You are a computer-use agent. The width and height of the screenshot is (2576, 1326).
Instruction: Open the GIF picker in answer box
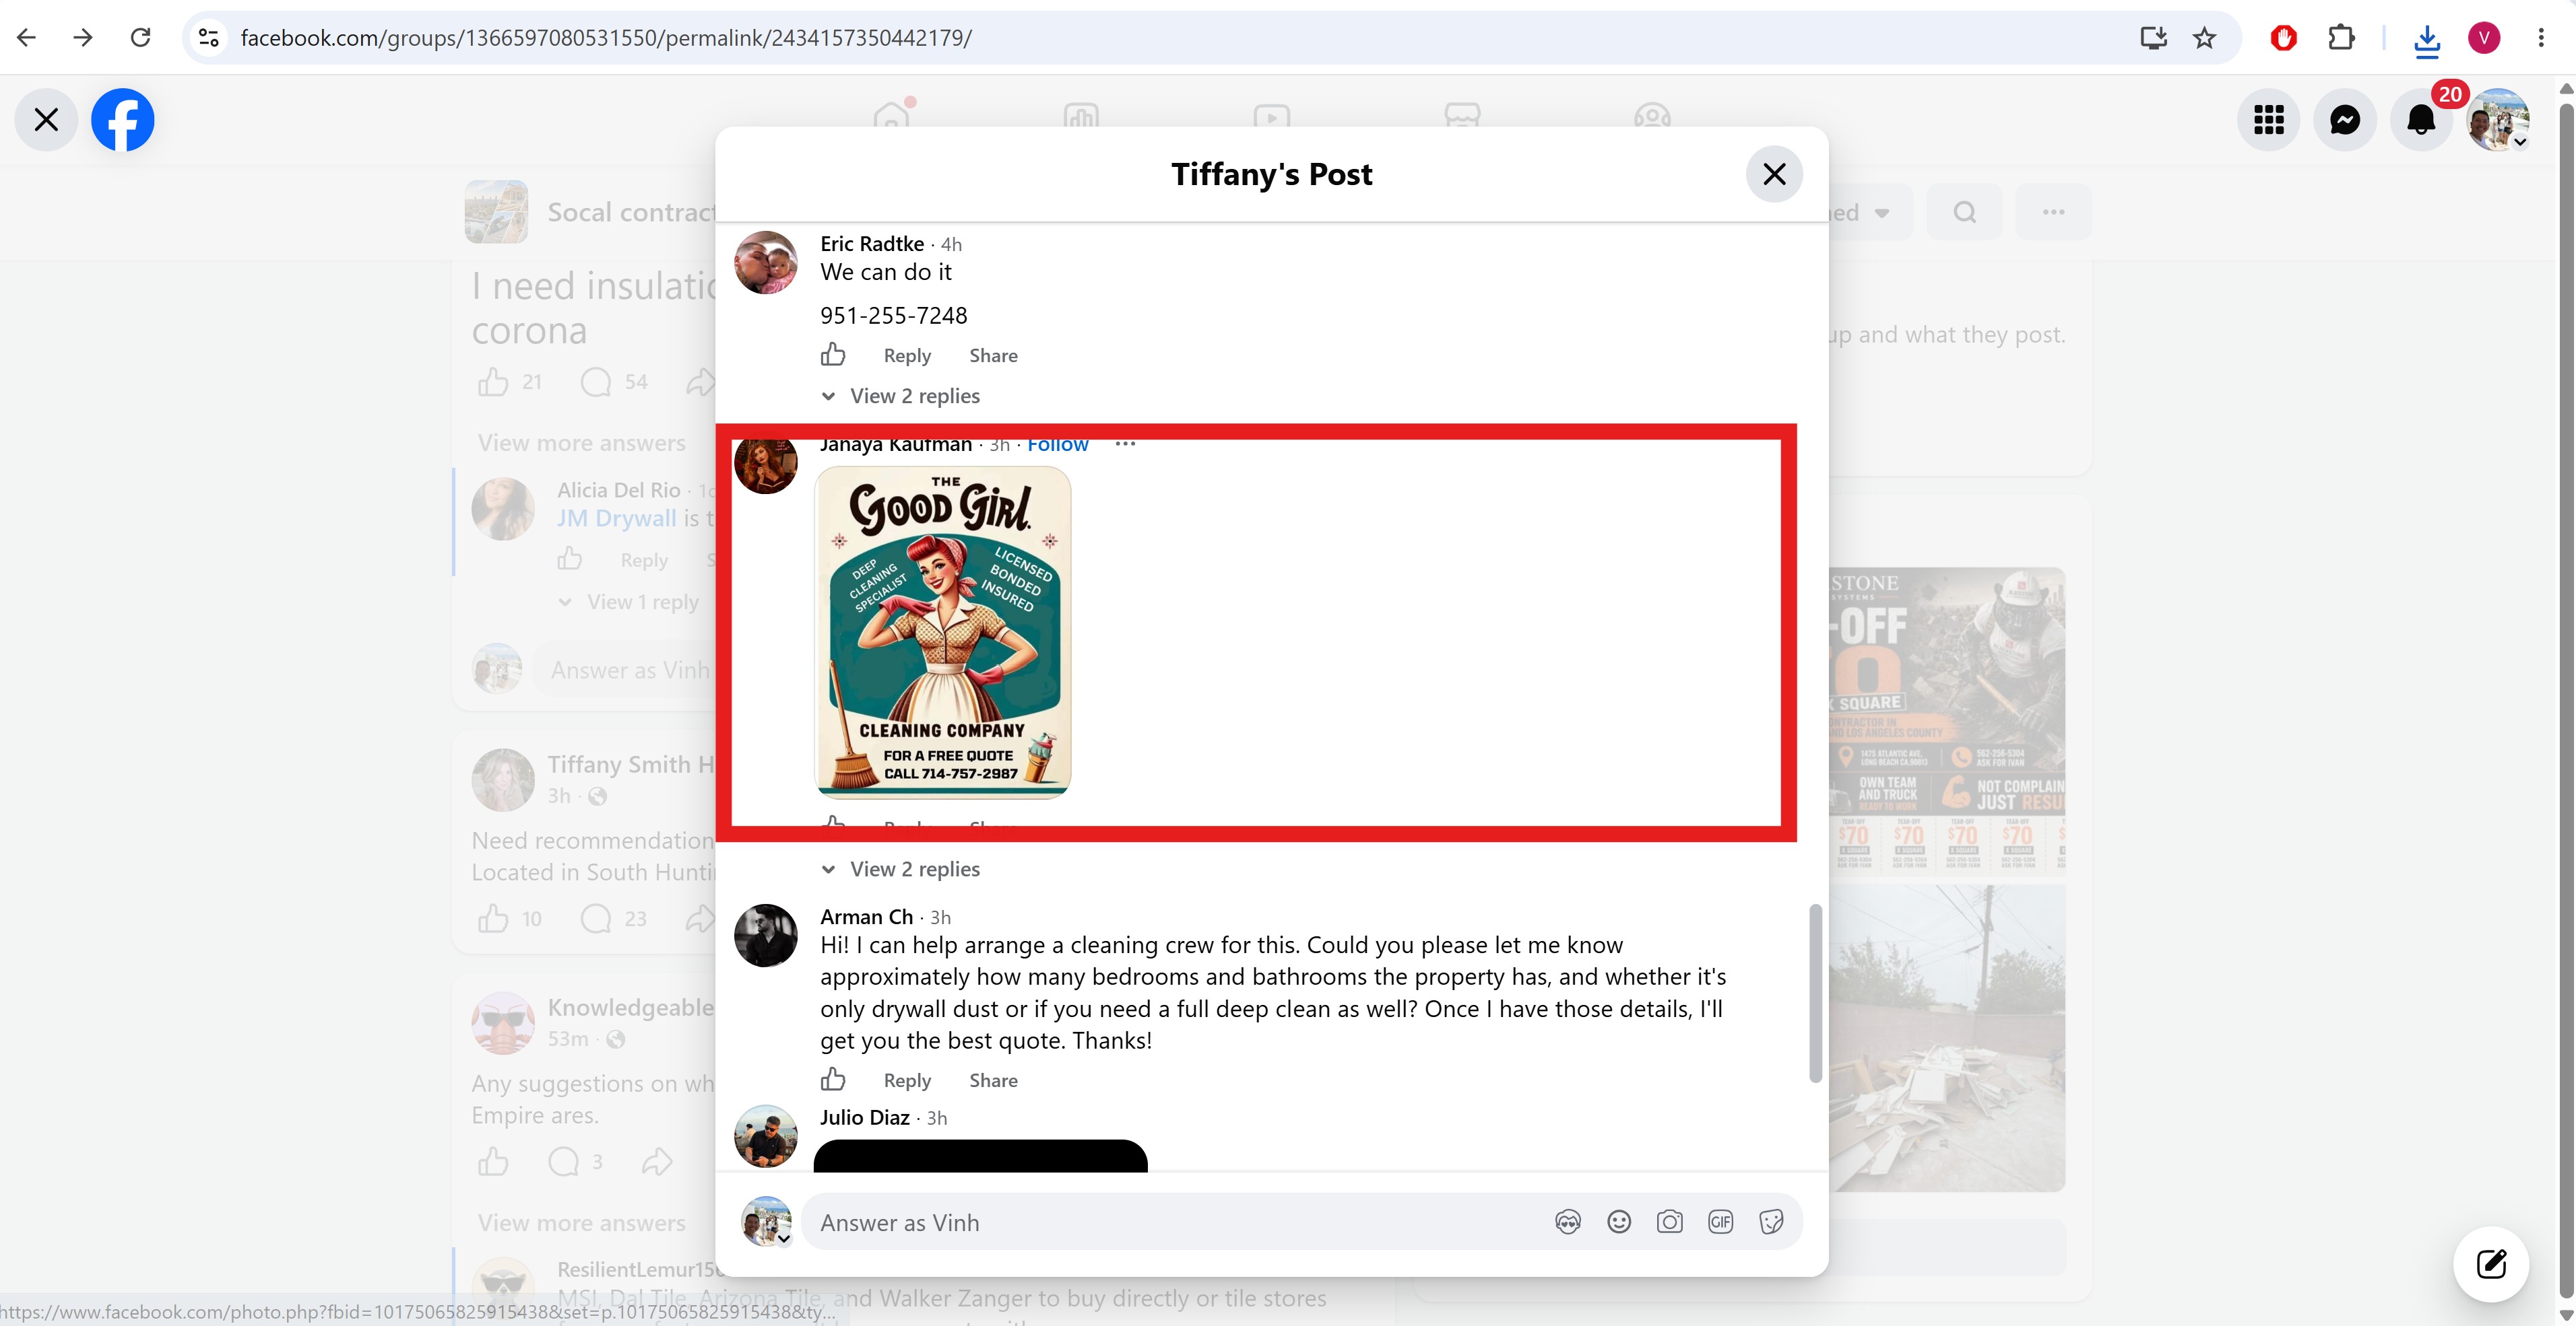pos(1720,1222)
